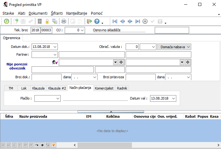Switch to the Komercijalist tab
Image resolution: width=221 pixels, height=149 pixels.
click(104, 88)
